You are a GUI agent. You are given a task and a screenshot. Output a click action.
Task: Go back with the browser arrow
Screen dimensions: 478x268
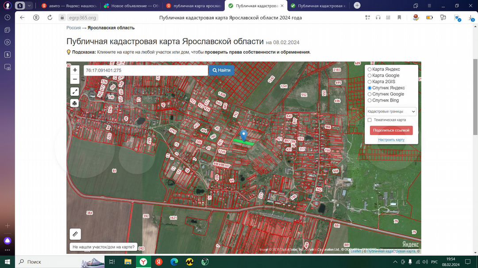(23, 18)
